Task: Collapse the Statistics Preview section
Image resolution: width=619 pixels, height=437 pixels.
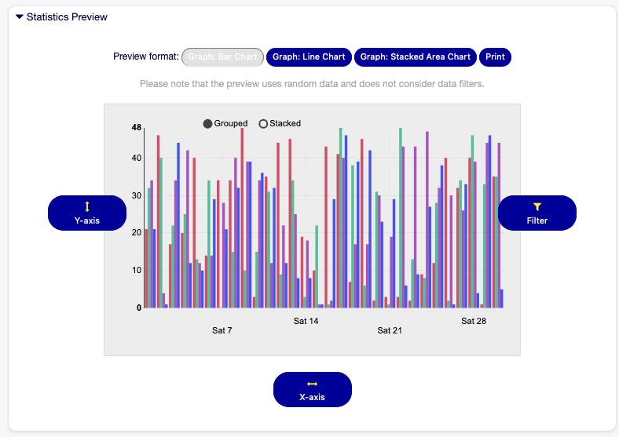Action: tap(20, 17)
